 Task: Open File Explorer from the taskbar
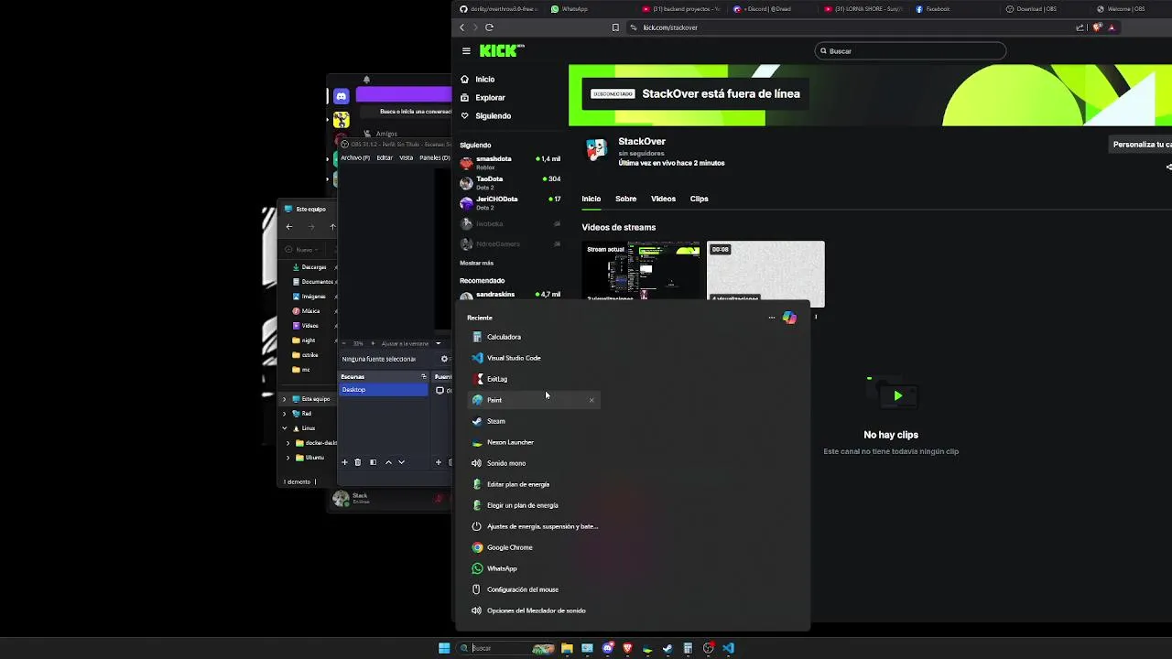567,648
